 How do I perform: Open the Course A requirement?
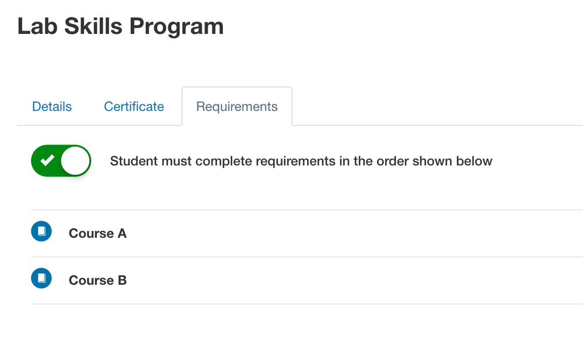[97, 233]
